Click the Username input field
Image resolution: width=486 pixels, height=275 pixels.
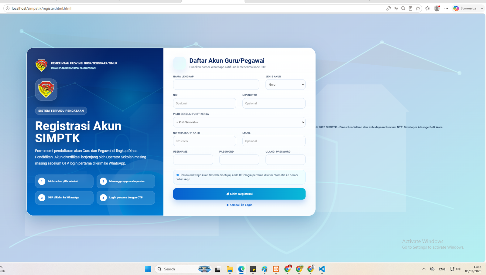193,160
